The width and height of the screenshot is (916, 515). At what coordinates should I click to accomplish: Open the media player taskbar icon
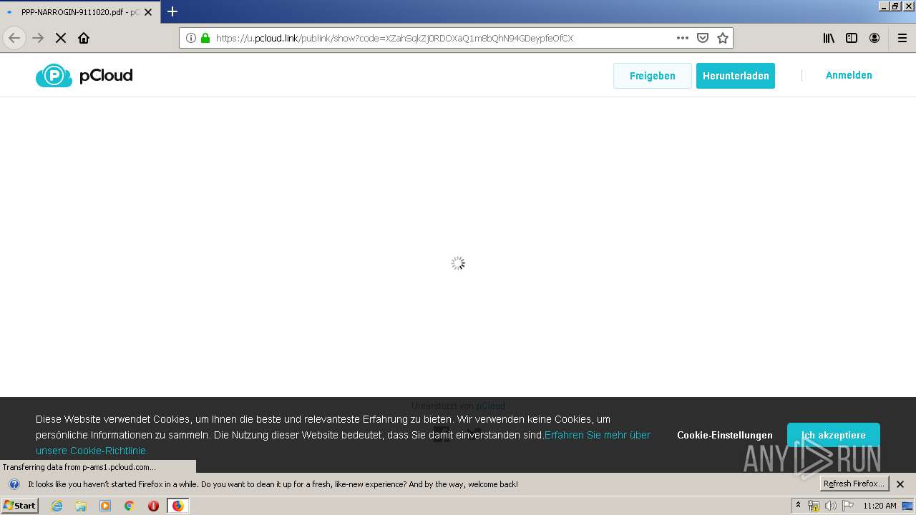pyautogui.click(x=105, y=506)
